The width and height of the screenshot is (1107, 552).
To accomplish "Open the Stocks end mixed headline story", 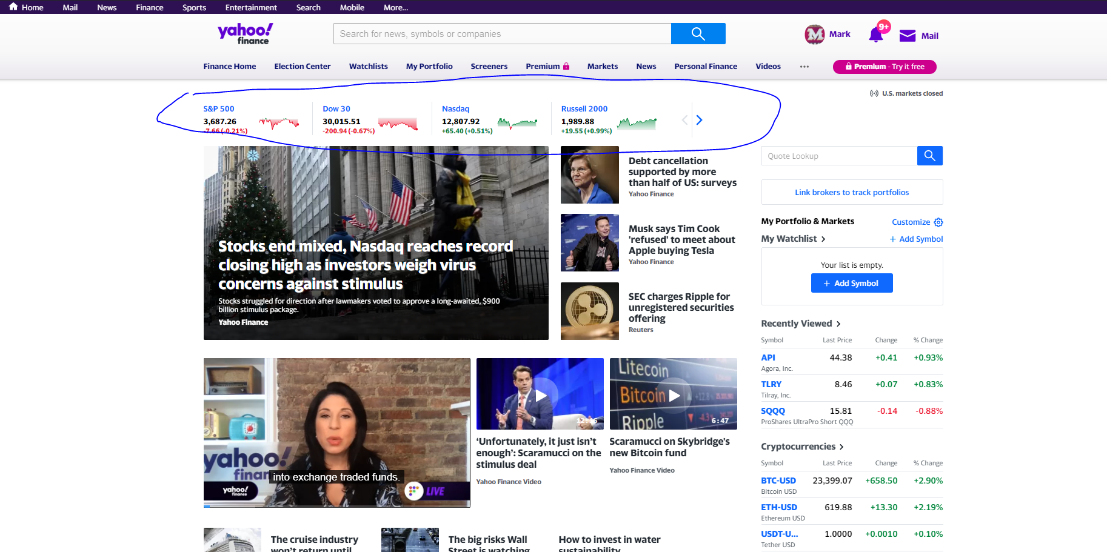I will (x=366, y=265).
